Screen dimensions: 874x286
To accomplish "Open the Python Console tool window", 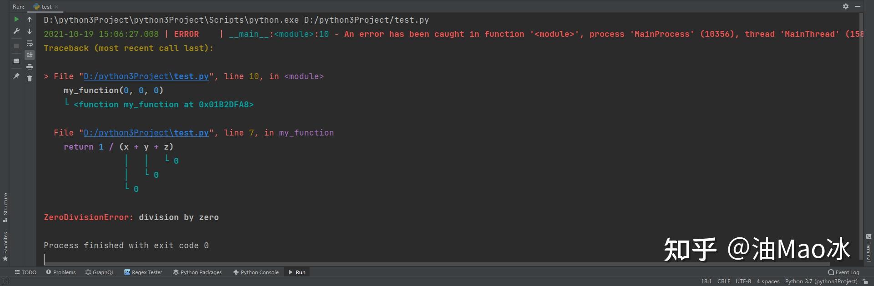I will click(256, 272).
